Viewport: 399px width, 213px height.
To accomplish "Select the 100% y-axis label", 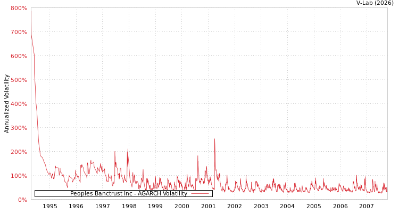I will [19, 176].
